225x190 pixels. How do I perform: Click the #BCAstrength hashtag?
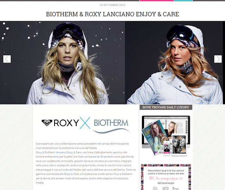(x=166, y=183)
